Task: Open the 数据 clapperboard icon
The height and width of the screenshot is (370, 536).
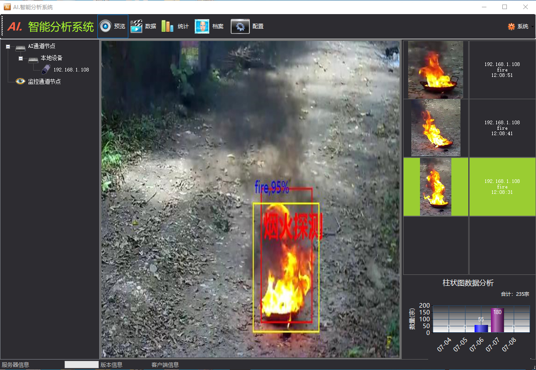Action: [136, 26]
